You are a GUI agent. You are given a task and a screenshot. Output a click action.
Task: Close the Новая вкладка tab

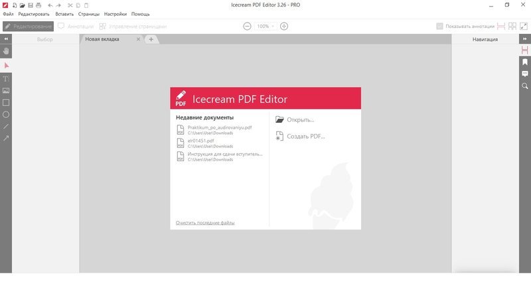click(138, 39)
